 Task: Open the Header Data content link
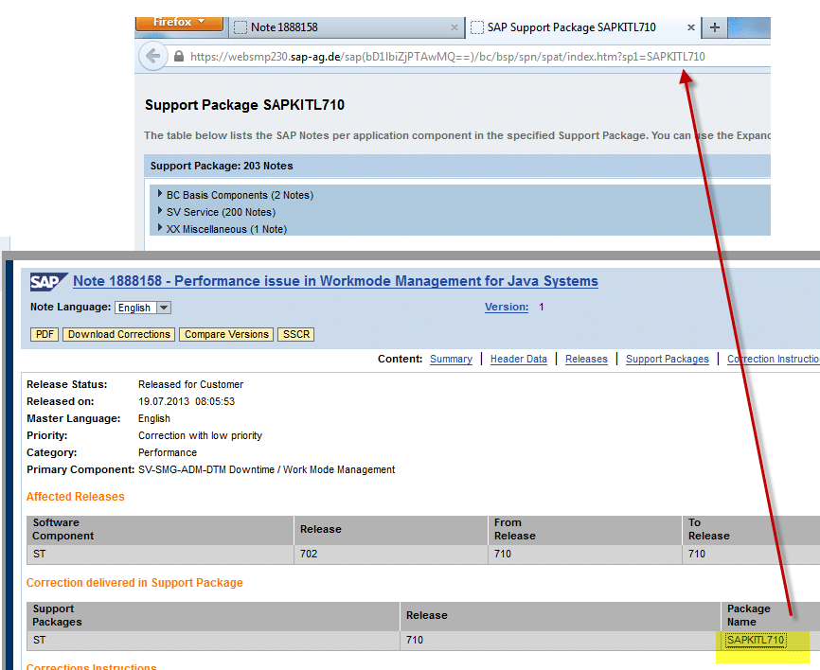(x=518, y=360)
